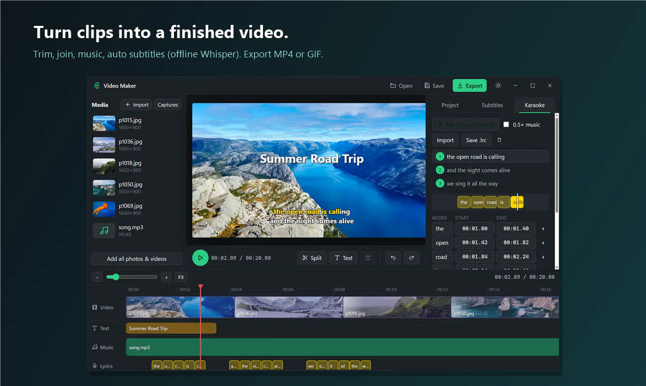646x386 pixels.
Task: Click the trash icon beside the Text button
Action: [x=368, y=258]
